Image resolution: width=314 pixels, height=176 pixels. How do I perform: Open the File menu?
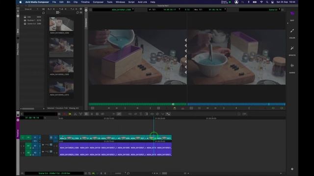[54, 2]
